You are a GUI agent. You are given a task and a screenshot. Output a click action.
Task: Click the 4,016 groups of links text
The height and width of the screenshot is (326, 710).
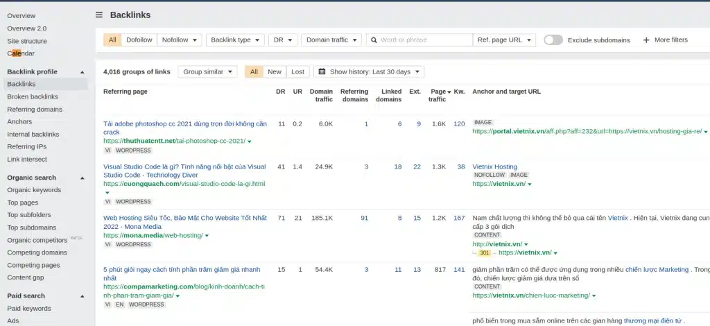point(137,71)
